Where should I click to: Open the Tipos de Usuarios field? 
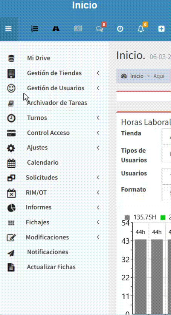(166, 154)
